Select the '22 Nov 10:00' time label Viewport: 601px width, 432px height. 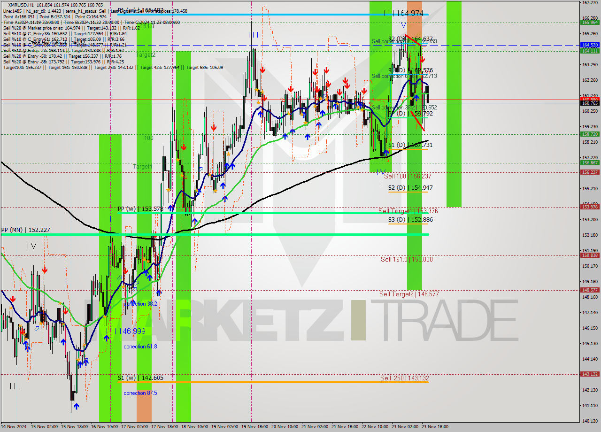375,427
